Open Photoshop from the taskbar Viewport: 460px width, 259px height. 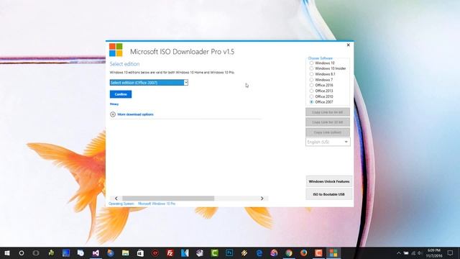(x=229, y=253)
